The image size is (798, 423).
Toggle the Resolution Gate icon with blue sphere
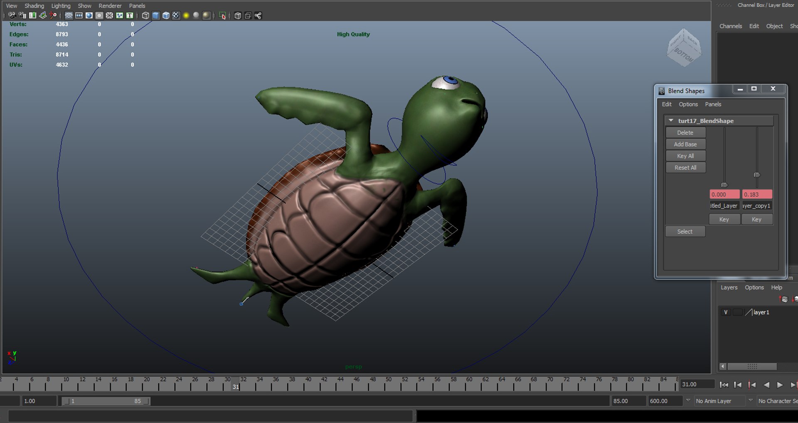89,15
